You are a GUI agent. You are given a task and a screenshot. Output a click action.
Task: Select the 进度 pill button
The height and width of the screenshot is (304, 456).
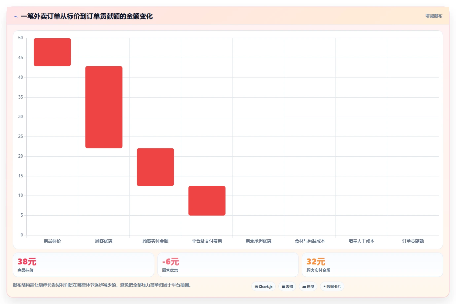tap(308, 287)
